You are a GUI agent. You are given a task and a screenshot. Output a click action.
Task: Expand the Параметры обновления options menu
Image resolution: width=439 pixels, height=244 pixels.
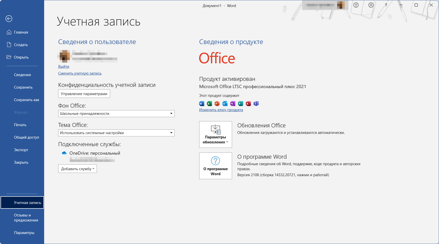pos(215,134)
